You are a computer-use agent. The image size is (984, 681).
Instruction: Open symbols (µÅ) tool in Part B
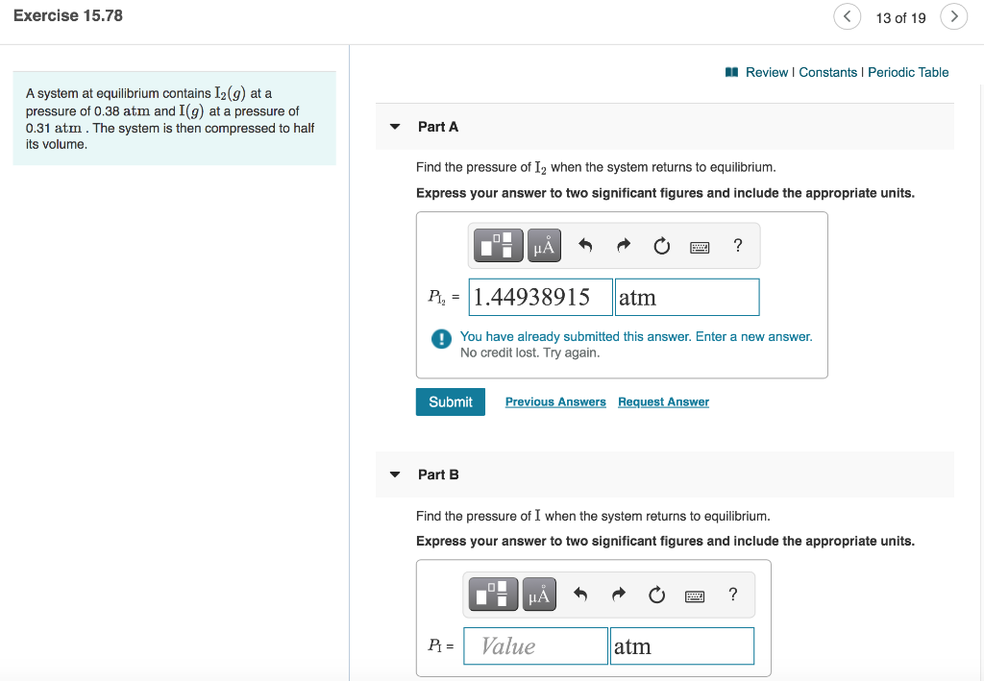click(539, 594)
